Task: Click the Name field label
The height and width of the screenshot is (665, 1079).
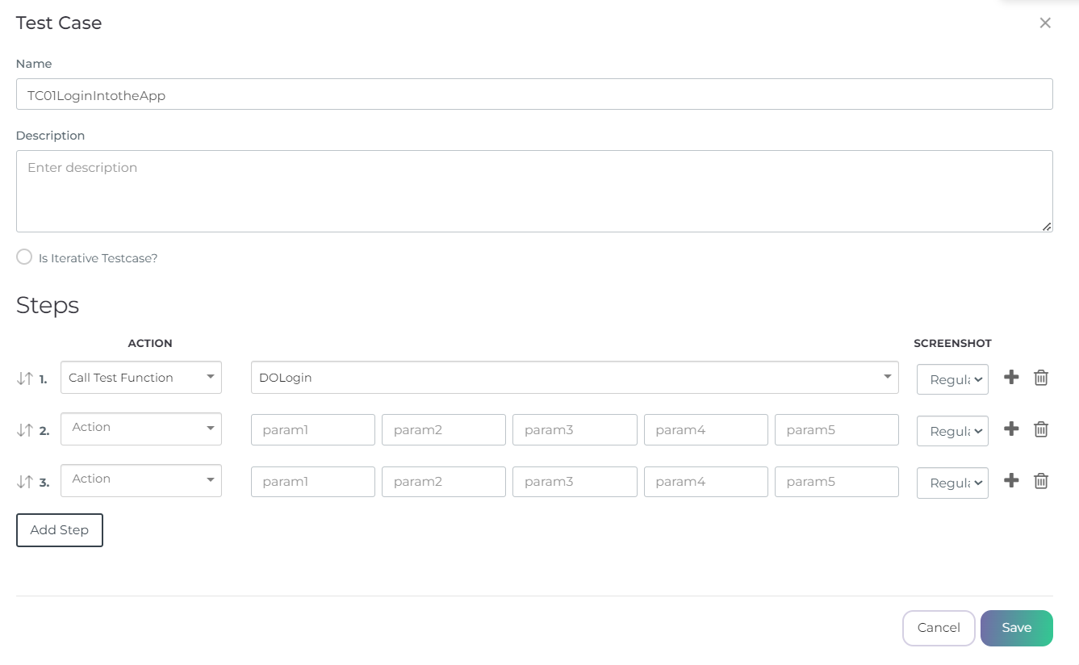Action: click(x=34, y=64)
